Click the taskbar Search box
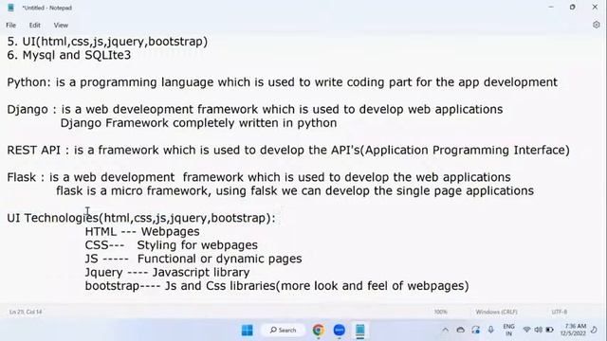Image resolution: width=607 pixels, height=341 pixels. click(284, 331)
